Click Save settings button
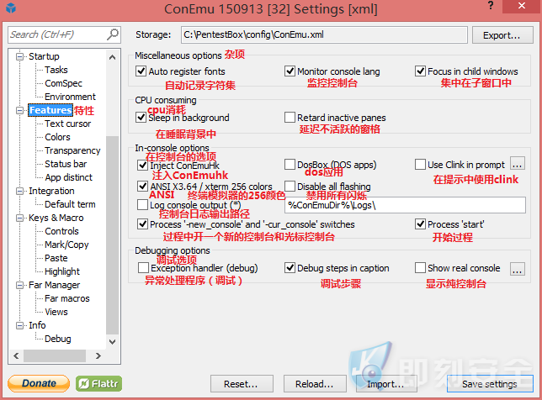 click(x=490, y=384)
